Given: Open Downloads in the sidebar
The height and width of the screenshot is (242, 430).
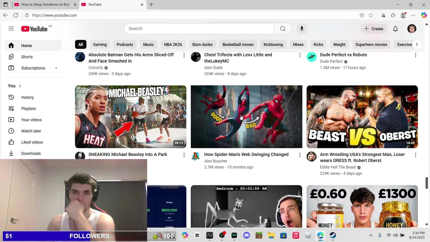Looking at the screenshot, I should (x=33, y=153).
